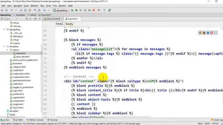Click the UTF-8 encoding status entry
223x125 pixels.
(x=215, y=124)
